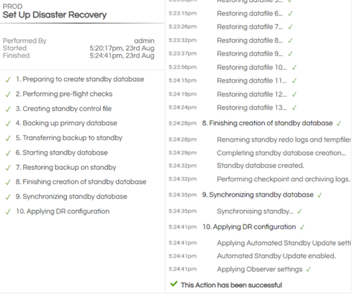Click log line Synchronising standby
Screen dimensions: 352x294
255,211
